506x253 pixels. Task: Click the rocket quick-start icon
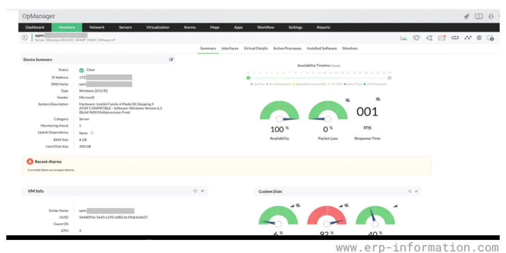[467, 16]
